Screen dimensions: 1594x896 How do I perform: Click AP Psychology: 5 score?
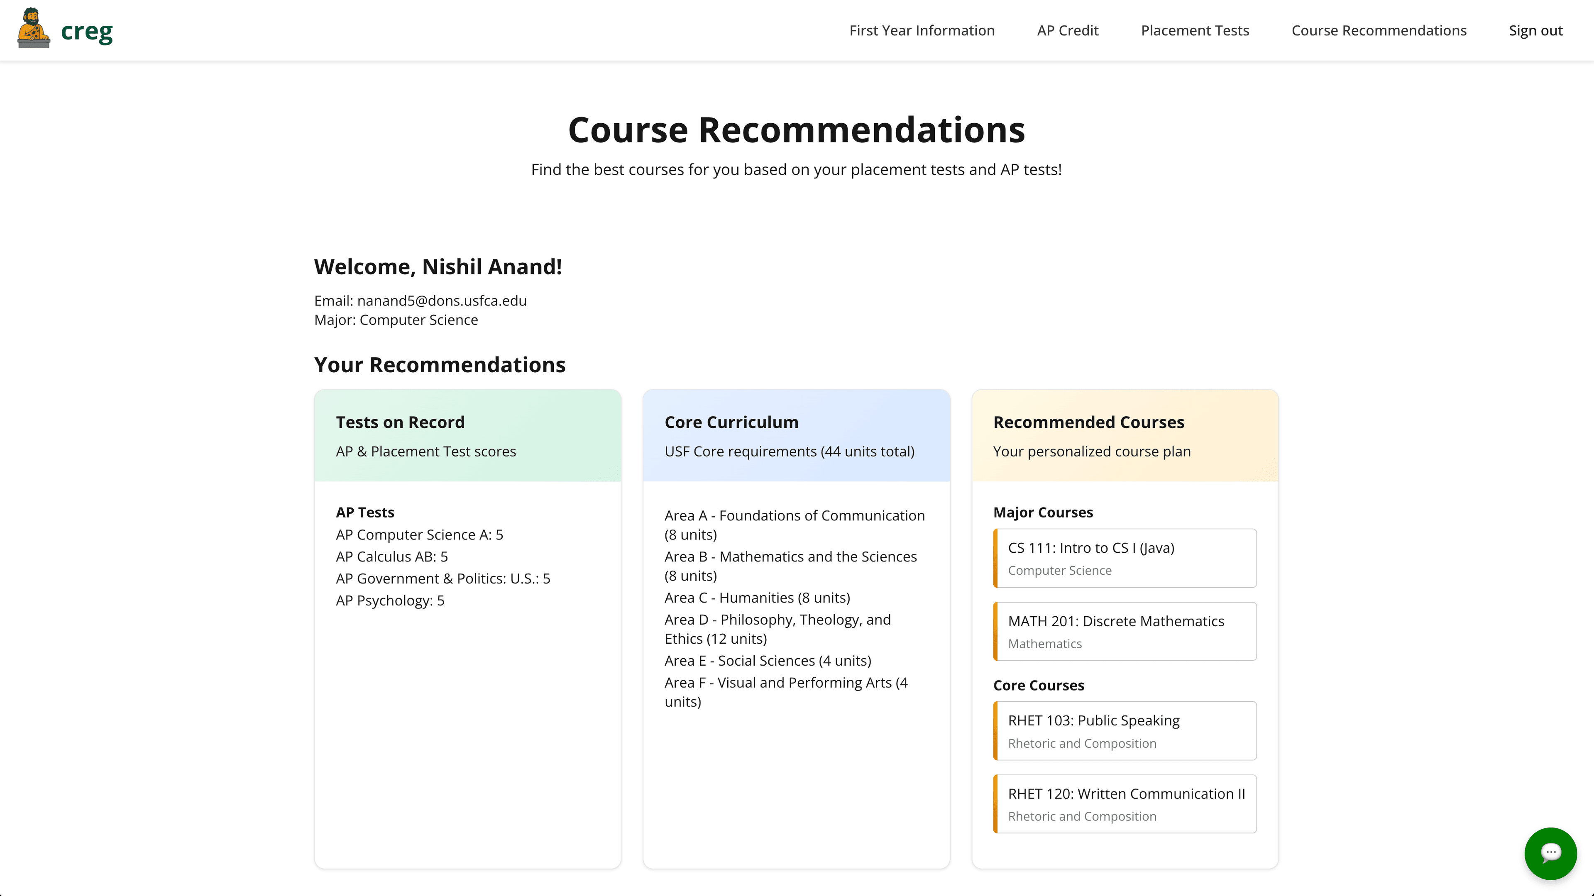pyautogui.click(x=390, y=601)
